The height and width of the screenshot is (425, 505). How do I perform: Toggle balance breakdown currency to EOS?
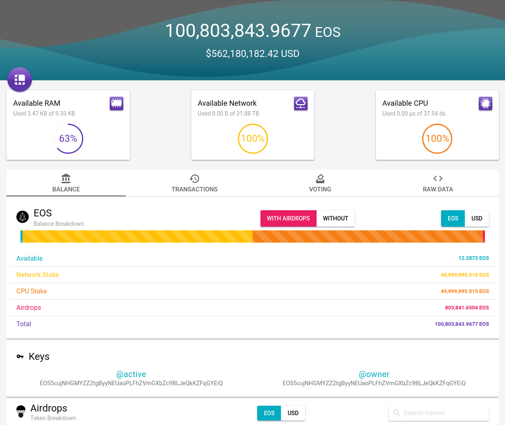[x=453, y=218]
